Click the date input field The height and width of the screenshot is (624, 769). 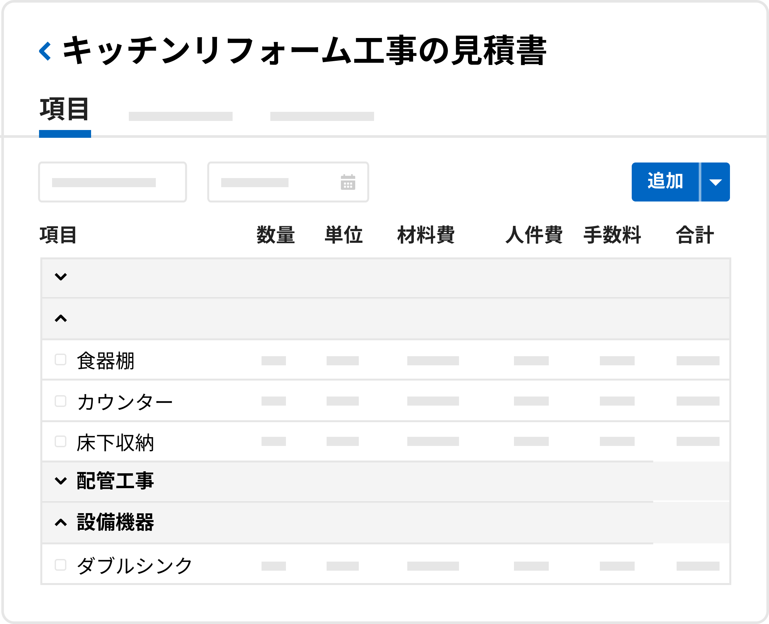pos(273,182)
